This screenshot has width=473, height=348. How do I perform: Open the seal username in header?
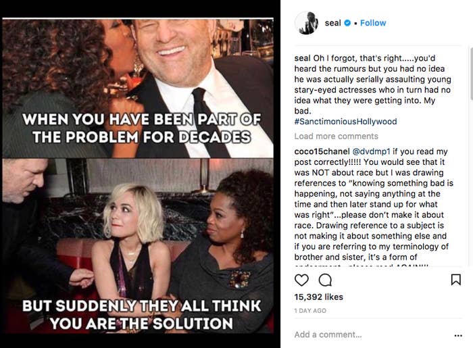click(x=332, y=23)
